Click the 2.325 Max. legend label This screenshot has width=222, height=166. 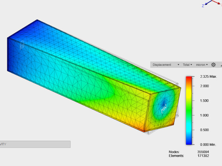(208, 76)
